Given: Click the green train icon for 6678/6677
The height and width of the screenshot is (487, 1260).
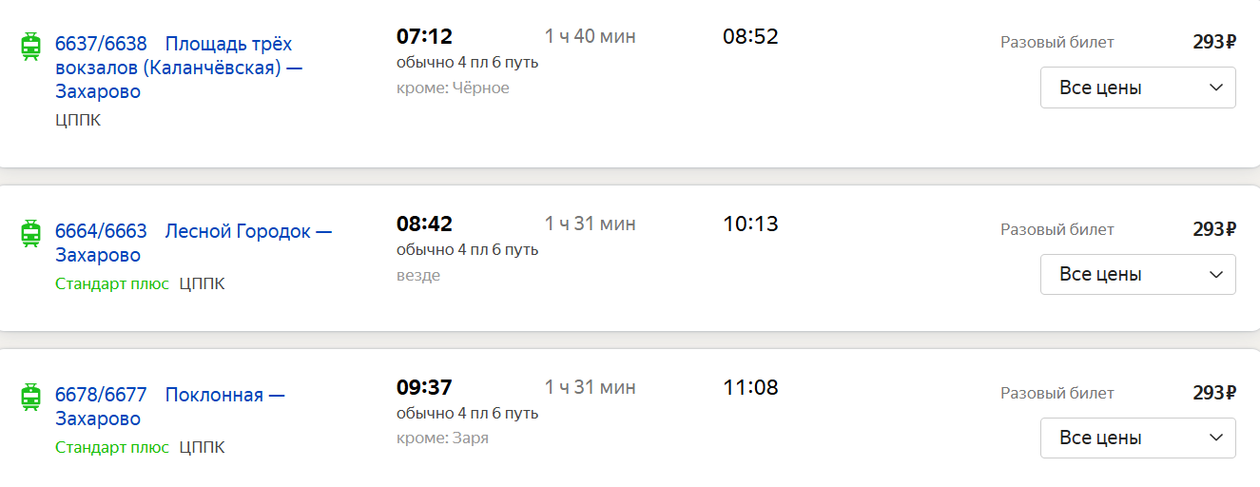Looking at the screenshot, I should [x=31, y=397].
